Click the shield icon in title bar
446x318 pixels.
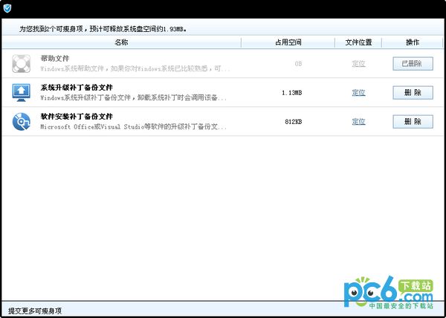click(x=7, y=8)
